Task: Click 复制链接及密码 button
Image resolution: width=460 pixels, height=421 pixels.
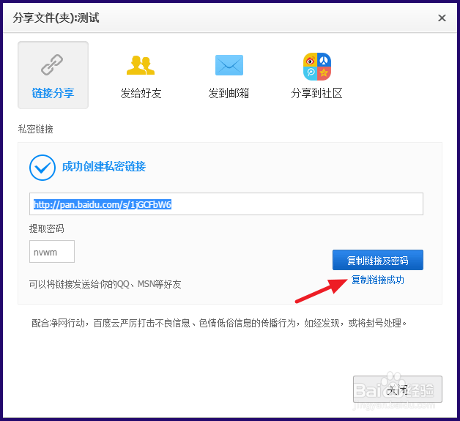Action: pyautogui.click(x=378, y=260)
